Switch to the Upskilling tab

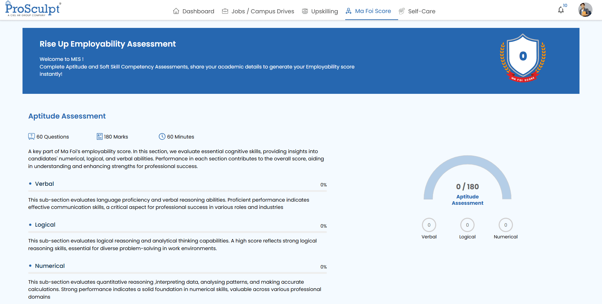point(320,11)
